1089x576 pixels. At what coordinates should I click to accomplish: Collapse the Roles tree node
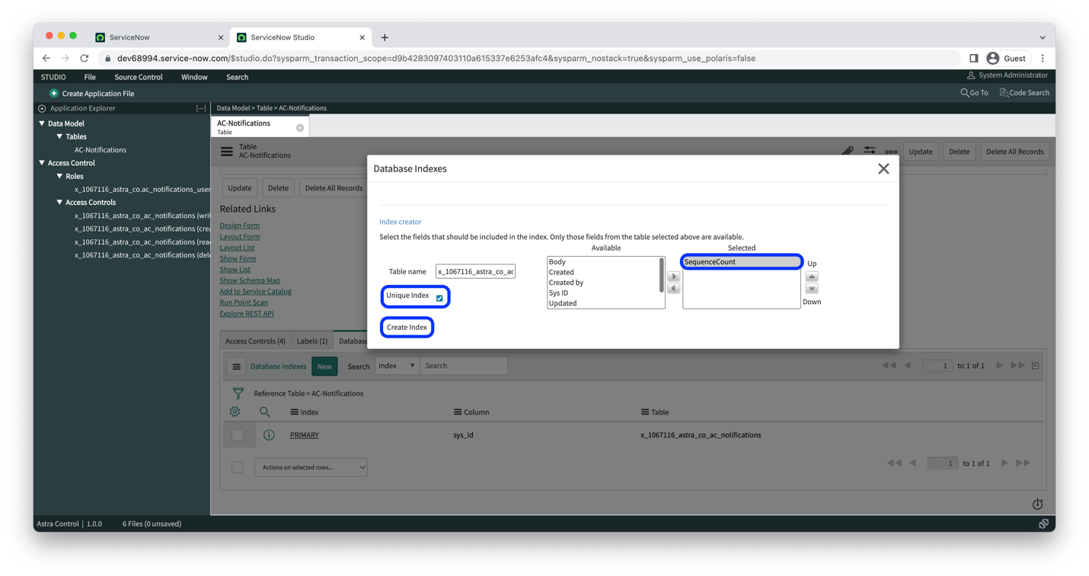pos(59,176)
